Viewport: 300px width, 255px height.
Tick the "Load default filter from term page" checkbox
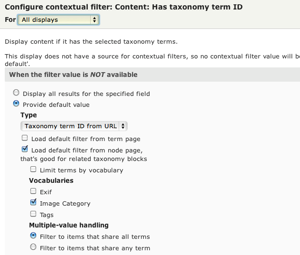[25, 139]
